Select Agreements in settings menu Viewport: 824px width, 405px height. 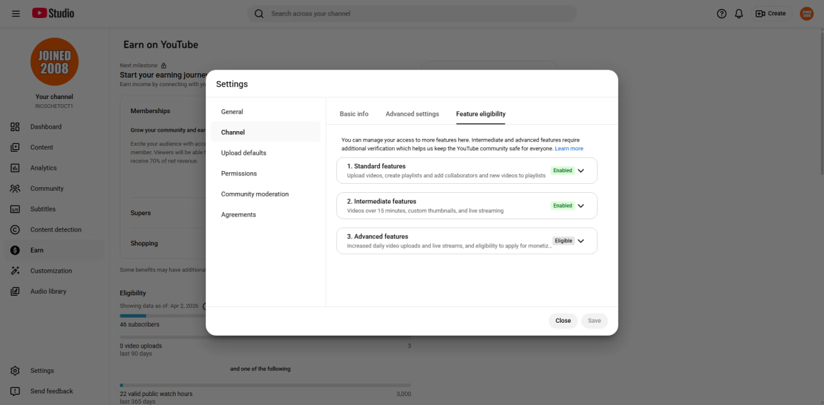click(x=266, y=215)
